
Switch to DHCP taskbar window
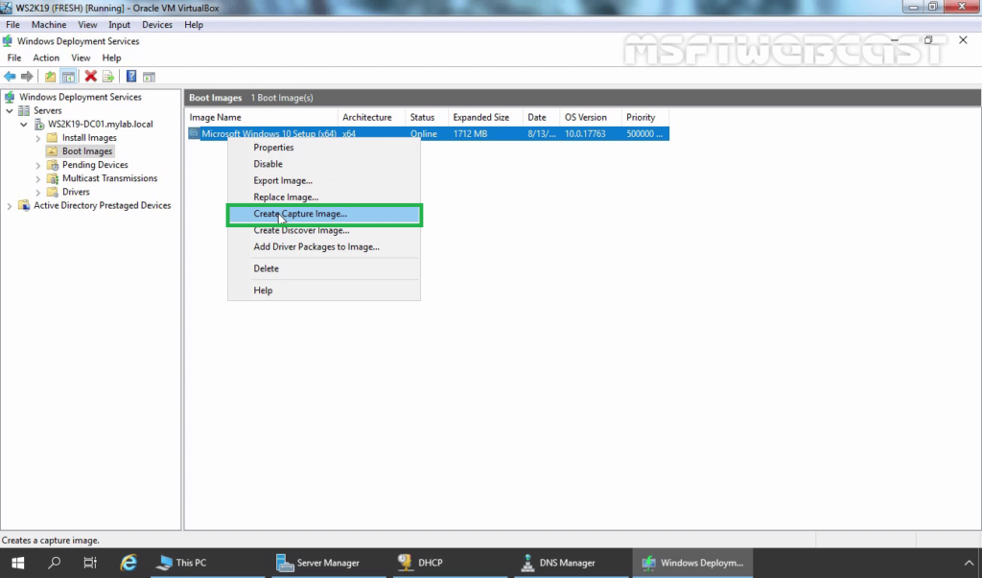click(x=449, y=563)
